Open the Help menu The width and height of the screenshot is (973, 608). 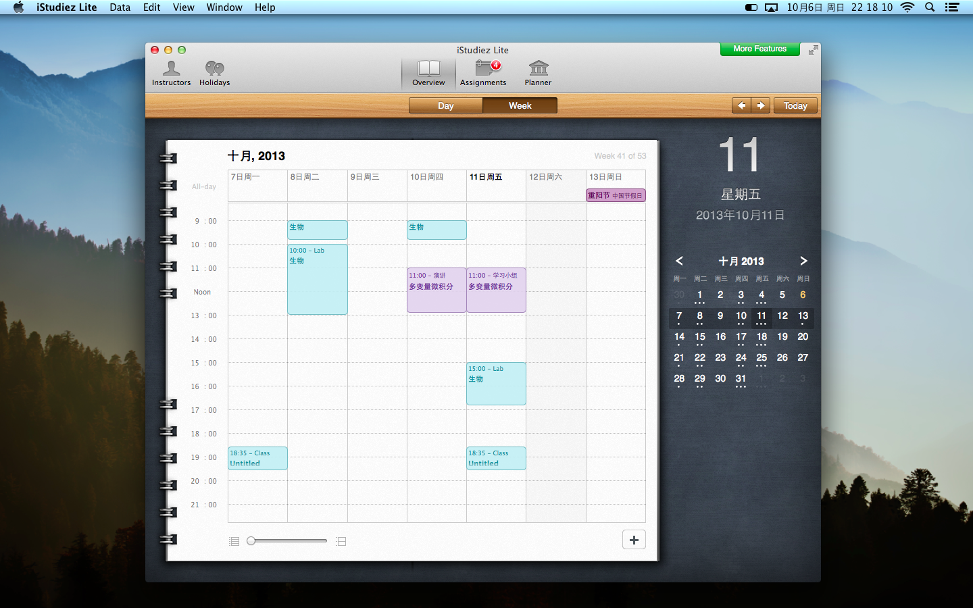pos(265,7)
